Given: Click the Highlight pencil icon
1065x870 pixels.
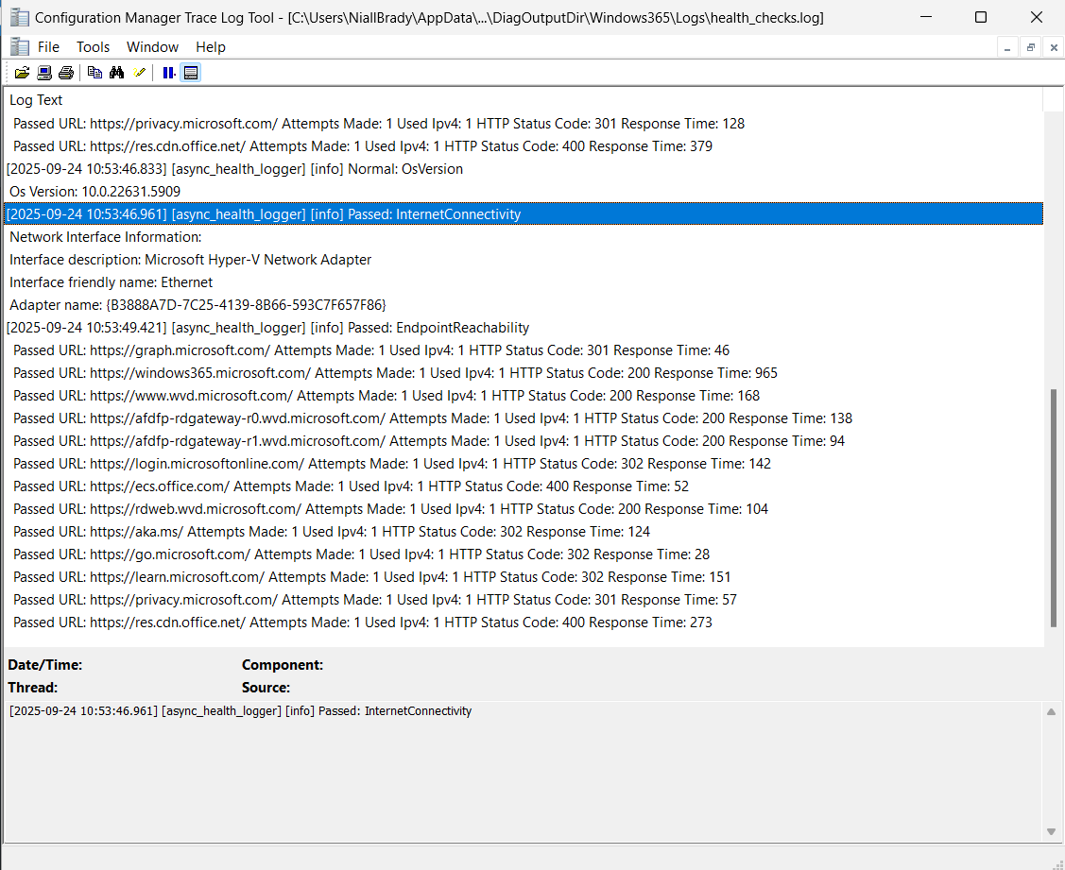Looking at the screenshot, I should coord(140,73).
